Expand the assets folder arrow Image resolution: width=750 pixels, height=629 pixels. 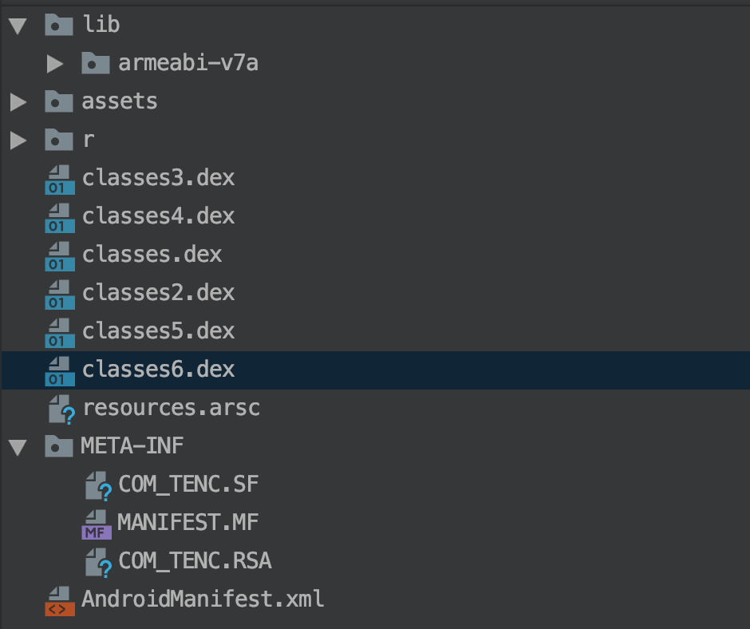coord(18,101)
